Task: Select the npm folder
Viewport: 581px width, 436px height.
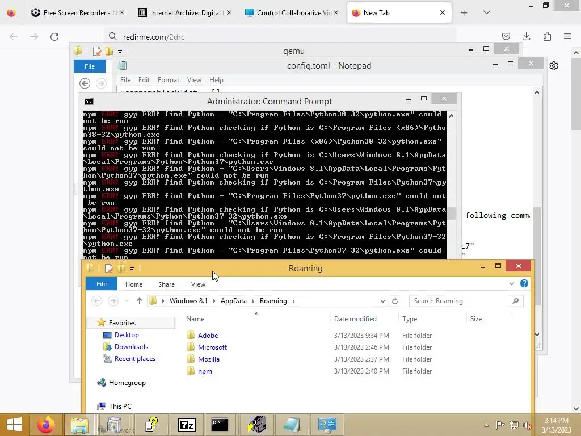Action: (x=204, y=371)
